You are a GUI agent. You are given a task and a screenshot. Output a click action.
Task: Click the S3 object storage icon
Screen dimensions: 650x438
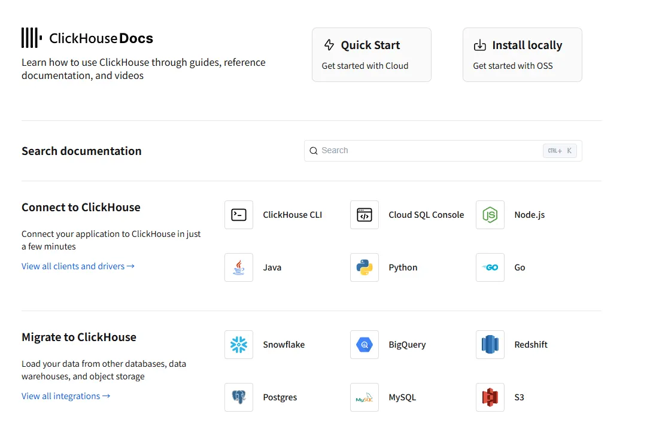coord(490,397)
